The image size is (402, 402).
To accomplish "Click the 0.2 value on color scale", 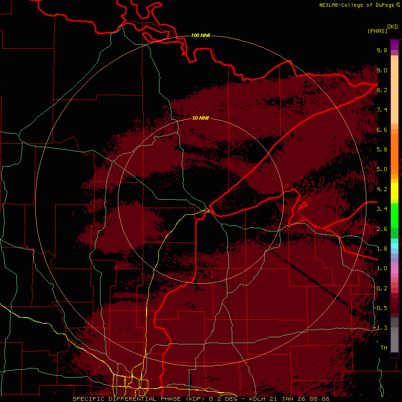I will (382, 289).
